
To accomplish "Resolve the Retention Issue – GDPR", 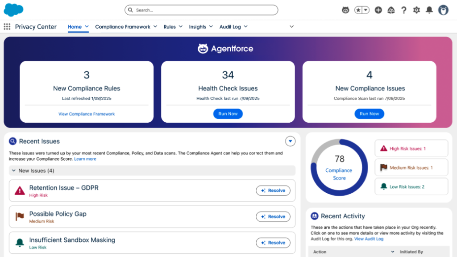I will [x=273, y=191].
